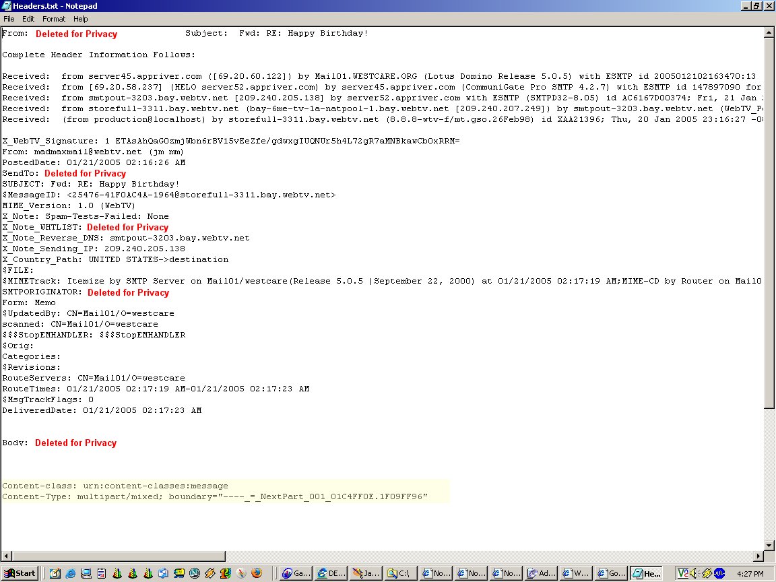Click Show Desktop icon in Quick Launch
Viewport: 776px width, 582px height.
pos(54,573)
